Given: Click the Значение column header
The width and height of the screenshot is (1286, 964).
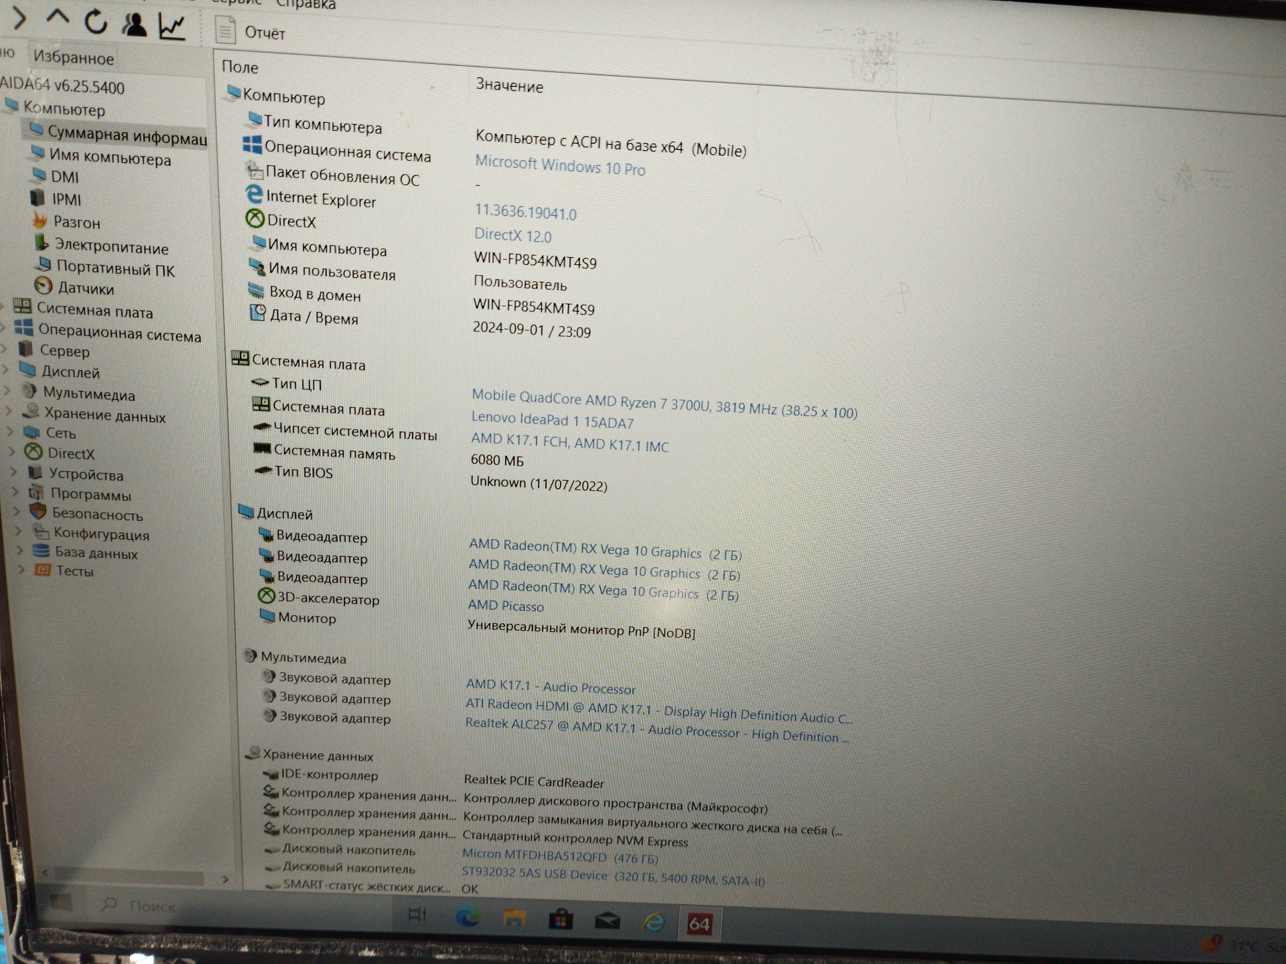Looking at the screenshot, I should (509, 85).
